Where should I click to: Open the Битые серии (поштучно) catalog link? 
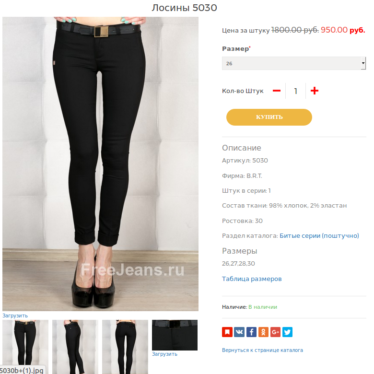click(319, 235)
